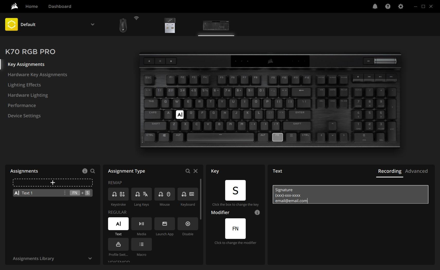Select the Launch App assignment type
This screenshot has width=440, height=270.
point(164,224)
